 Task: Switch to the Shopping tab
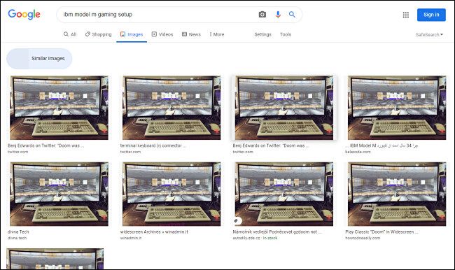click(x=99, y=34)
